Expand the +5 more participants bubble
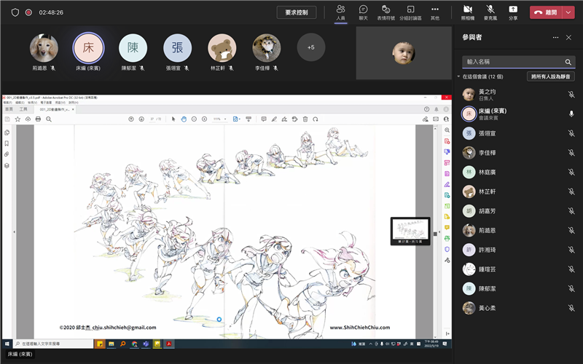The image size is (583, 364). coord(311,47)
